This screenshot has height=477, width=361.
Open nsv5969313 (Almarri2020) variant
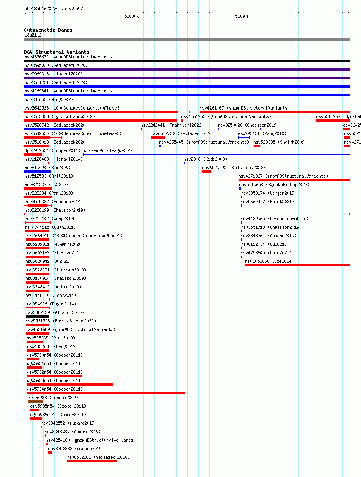[54, 74]
